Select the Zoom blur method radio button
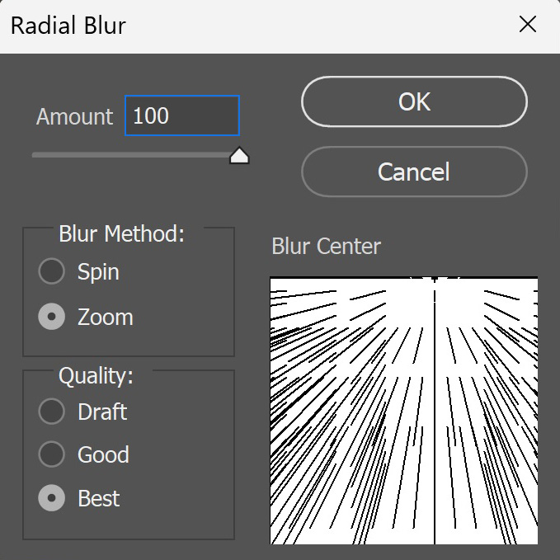 coord(52,317)
